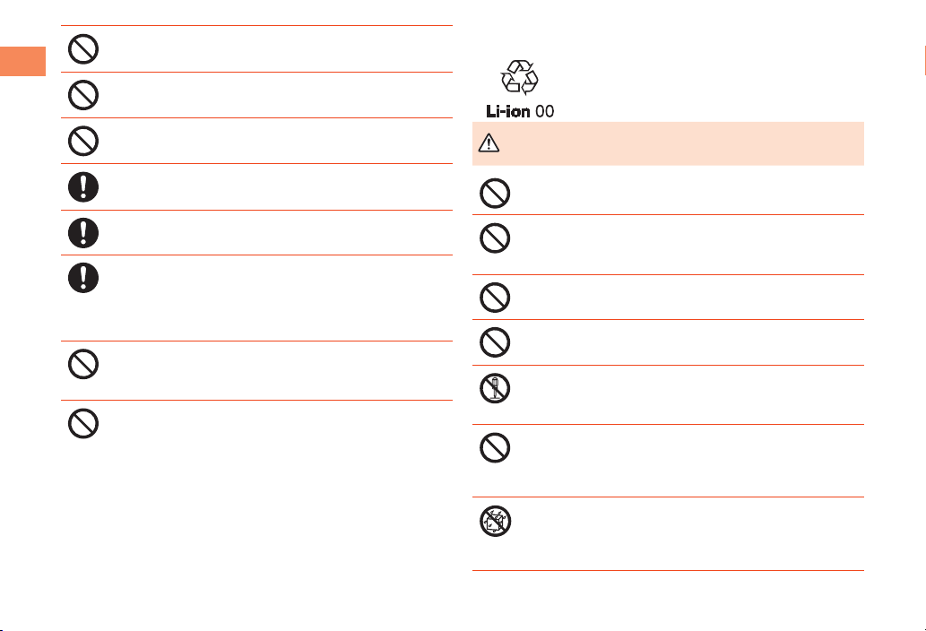This screenshot has height=631, width=926.
Task: Click the first exclamation mandatory icon
Action: [83, 186]
